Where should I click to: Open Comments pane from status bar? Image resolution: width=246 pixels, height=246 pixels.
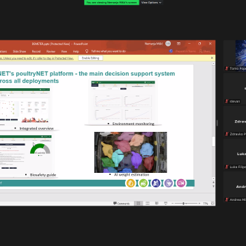[122, 204]
